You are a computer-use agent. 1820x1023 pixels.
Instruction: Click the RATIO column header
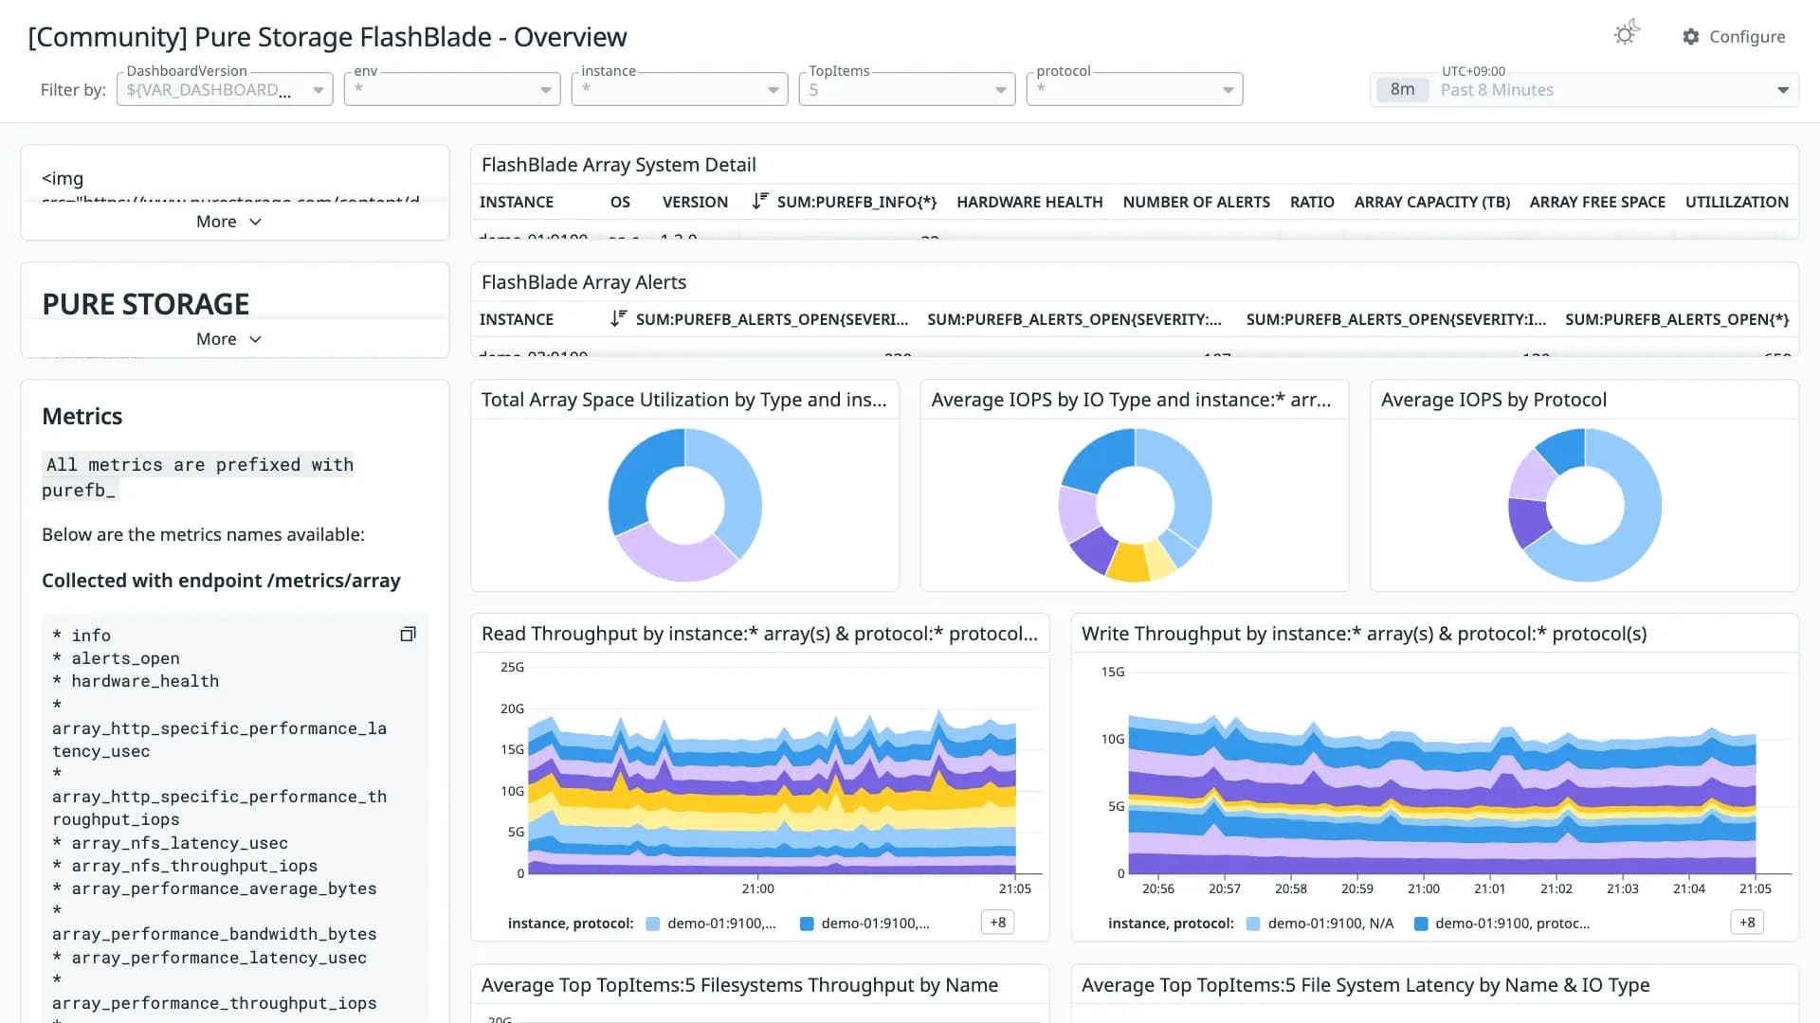(1312, 202)
